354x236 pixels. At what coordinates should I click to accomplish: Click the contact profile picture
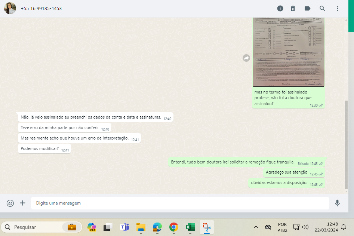pos(10,8)
